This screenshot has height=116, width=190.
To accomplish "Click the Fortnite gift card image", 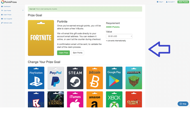I will pos(41,38).
